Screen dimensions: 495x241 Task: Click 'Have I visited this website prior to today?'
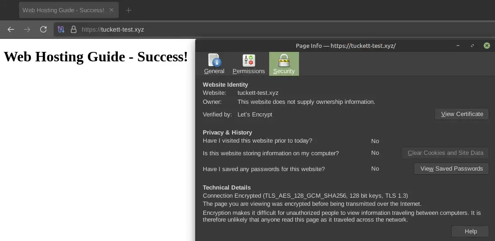tap(257, 141)
